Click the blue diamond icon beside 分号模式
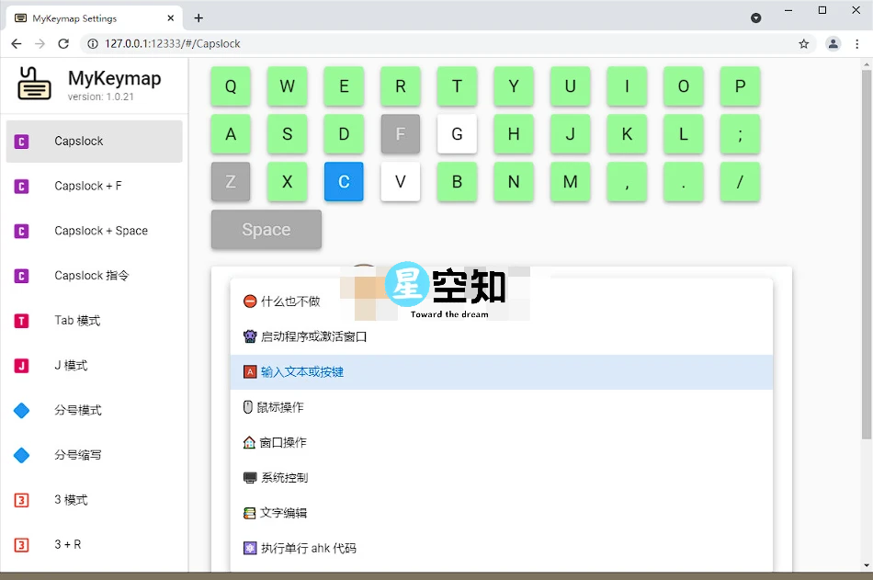 click(21, 410)
